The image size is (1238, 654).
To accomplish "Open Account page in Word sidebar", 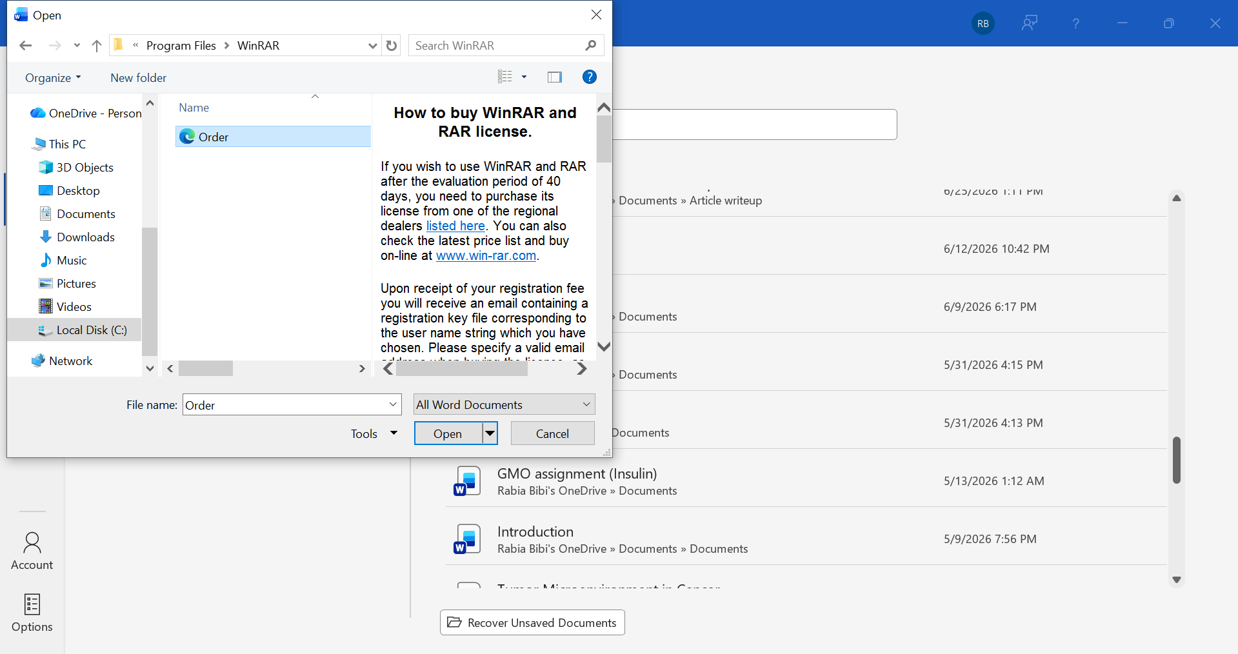I will click(x=32, y=551).
